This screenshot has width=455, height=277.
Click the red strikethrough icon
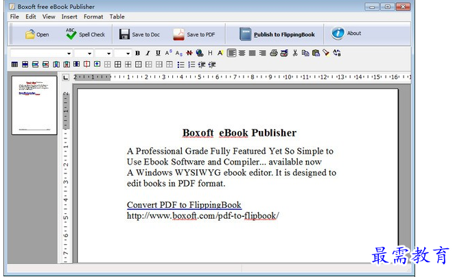pyautogui.click(x=189, y=53)
